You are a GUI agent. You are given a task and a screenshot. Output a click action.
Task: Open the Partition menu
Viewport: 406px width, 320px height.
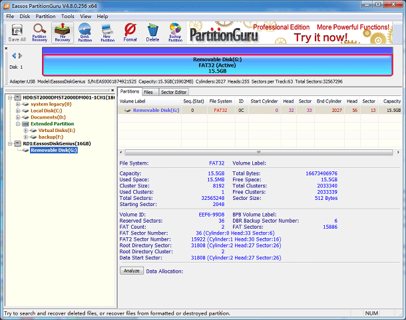[45, 17]
